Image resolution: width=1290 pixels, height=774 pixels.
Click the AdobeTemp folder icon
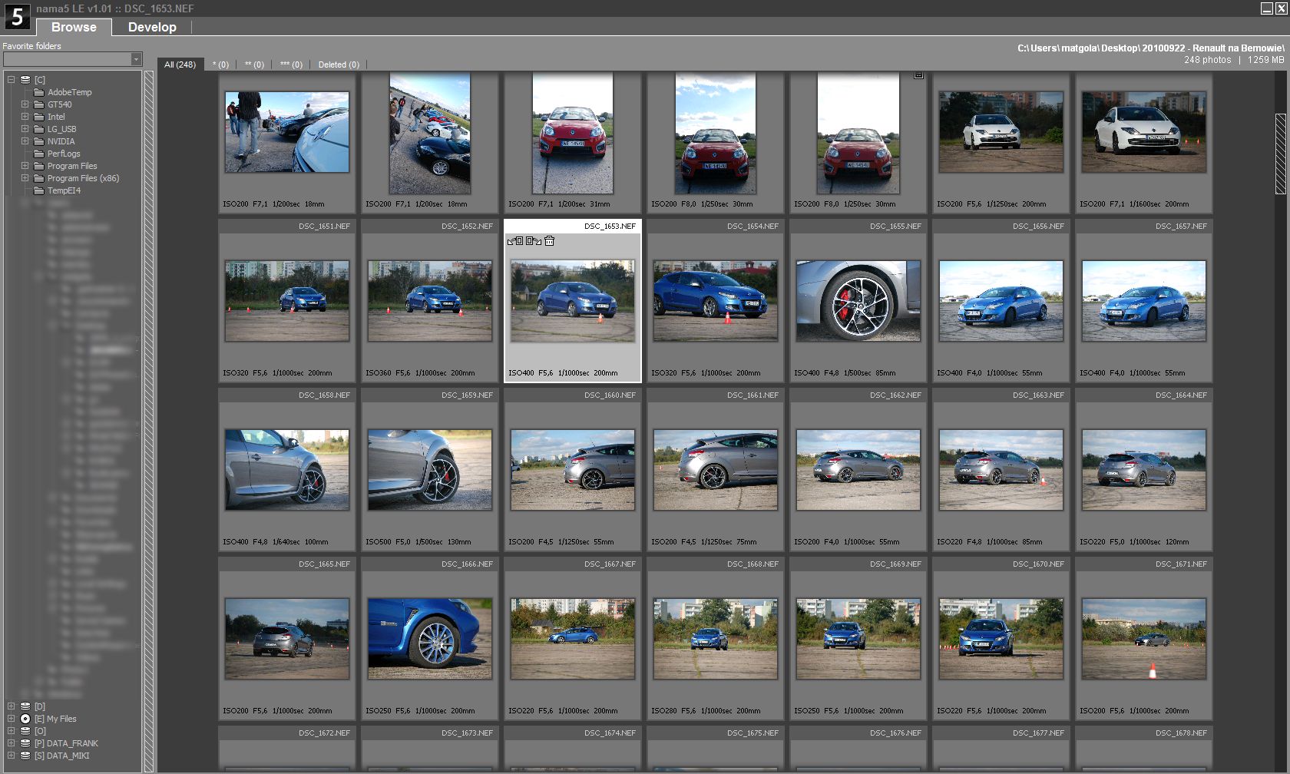[39, 92]
